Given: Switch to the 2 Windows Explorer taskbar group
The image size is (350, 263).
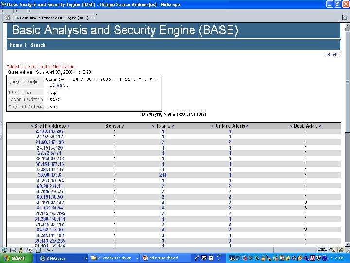Looking at the screenshot, I should [x=114, y=258].
